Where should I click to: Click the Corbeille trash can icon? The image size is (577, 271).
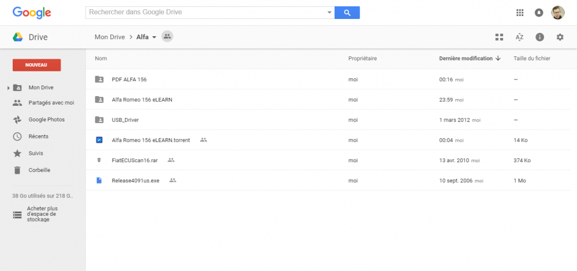17,170
